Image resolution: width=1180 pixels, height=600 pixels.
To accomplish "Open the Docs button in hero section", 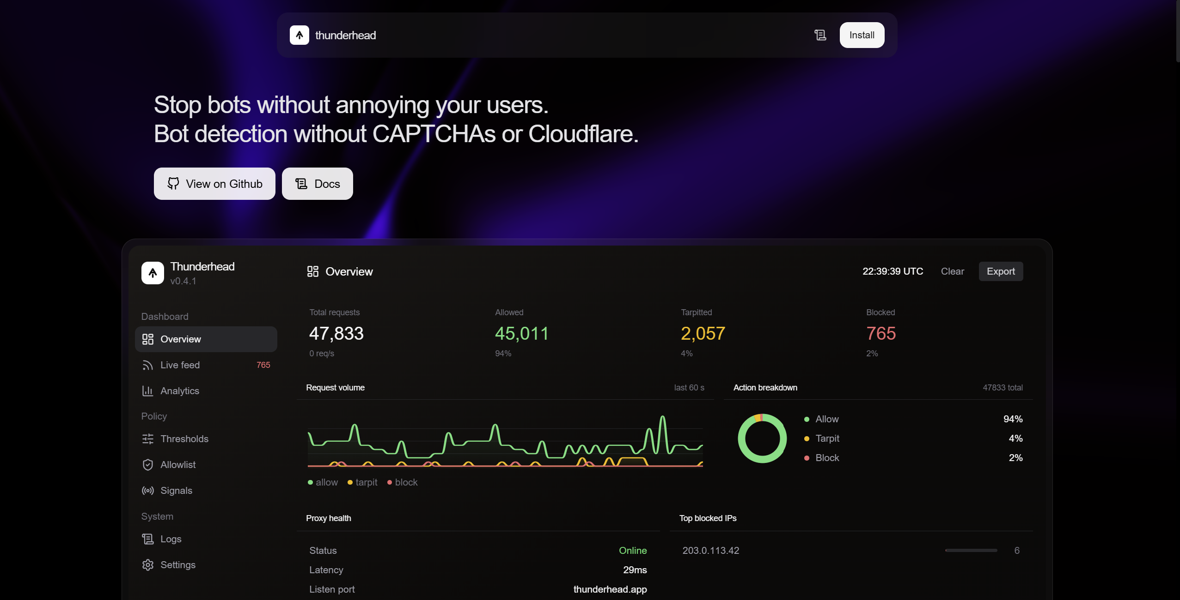I will (x=318, y=184).
